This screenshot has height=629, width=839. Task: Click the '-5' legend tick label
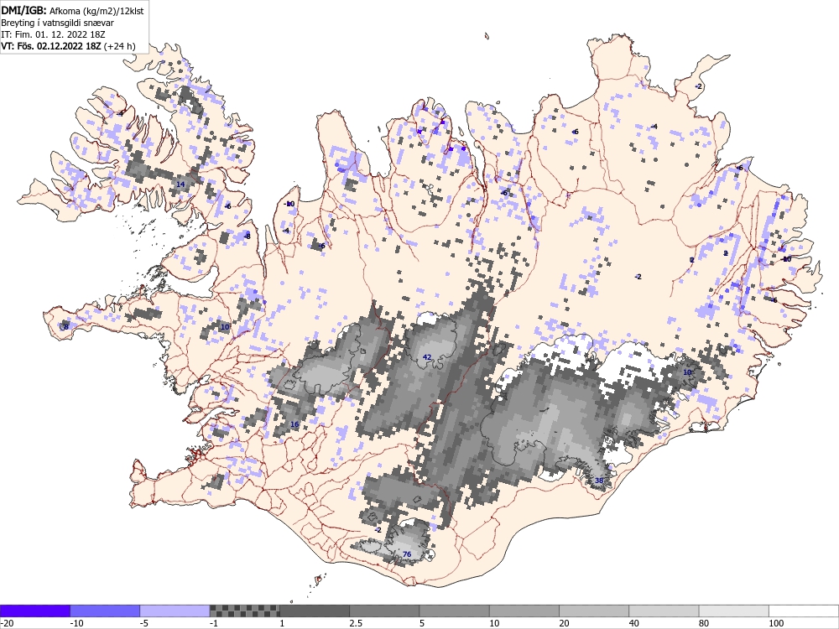point(145,624)
